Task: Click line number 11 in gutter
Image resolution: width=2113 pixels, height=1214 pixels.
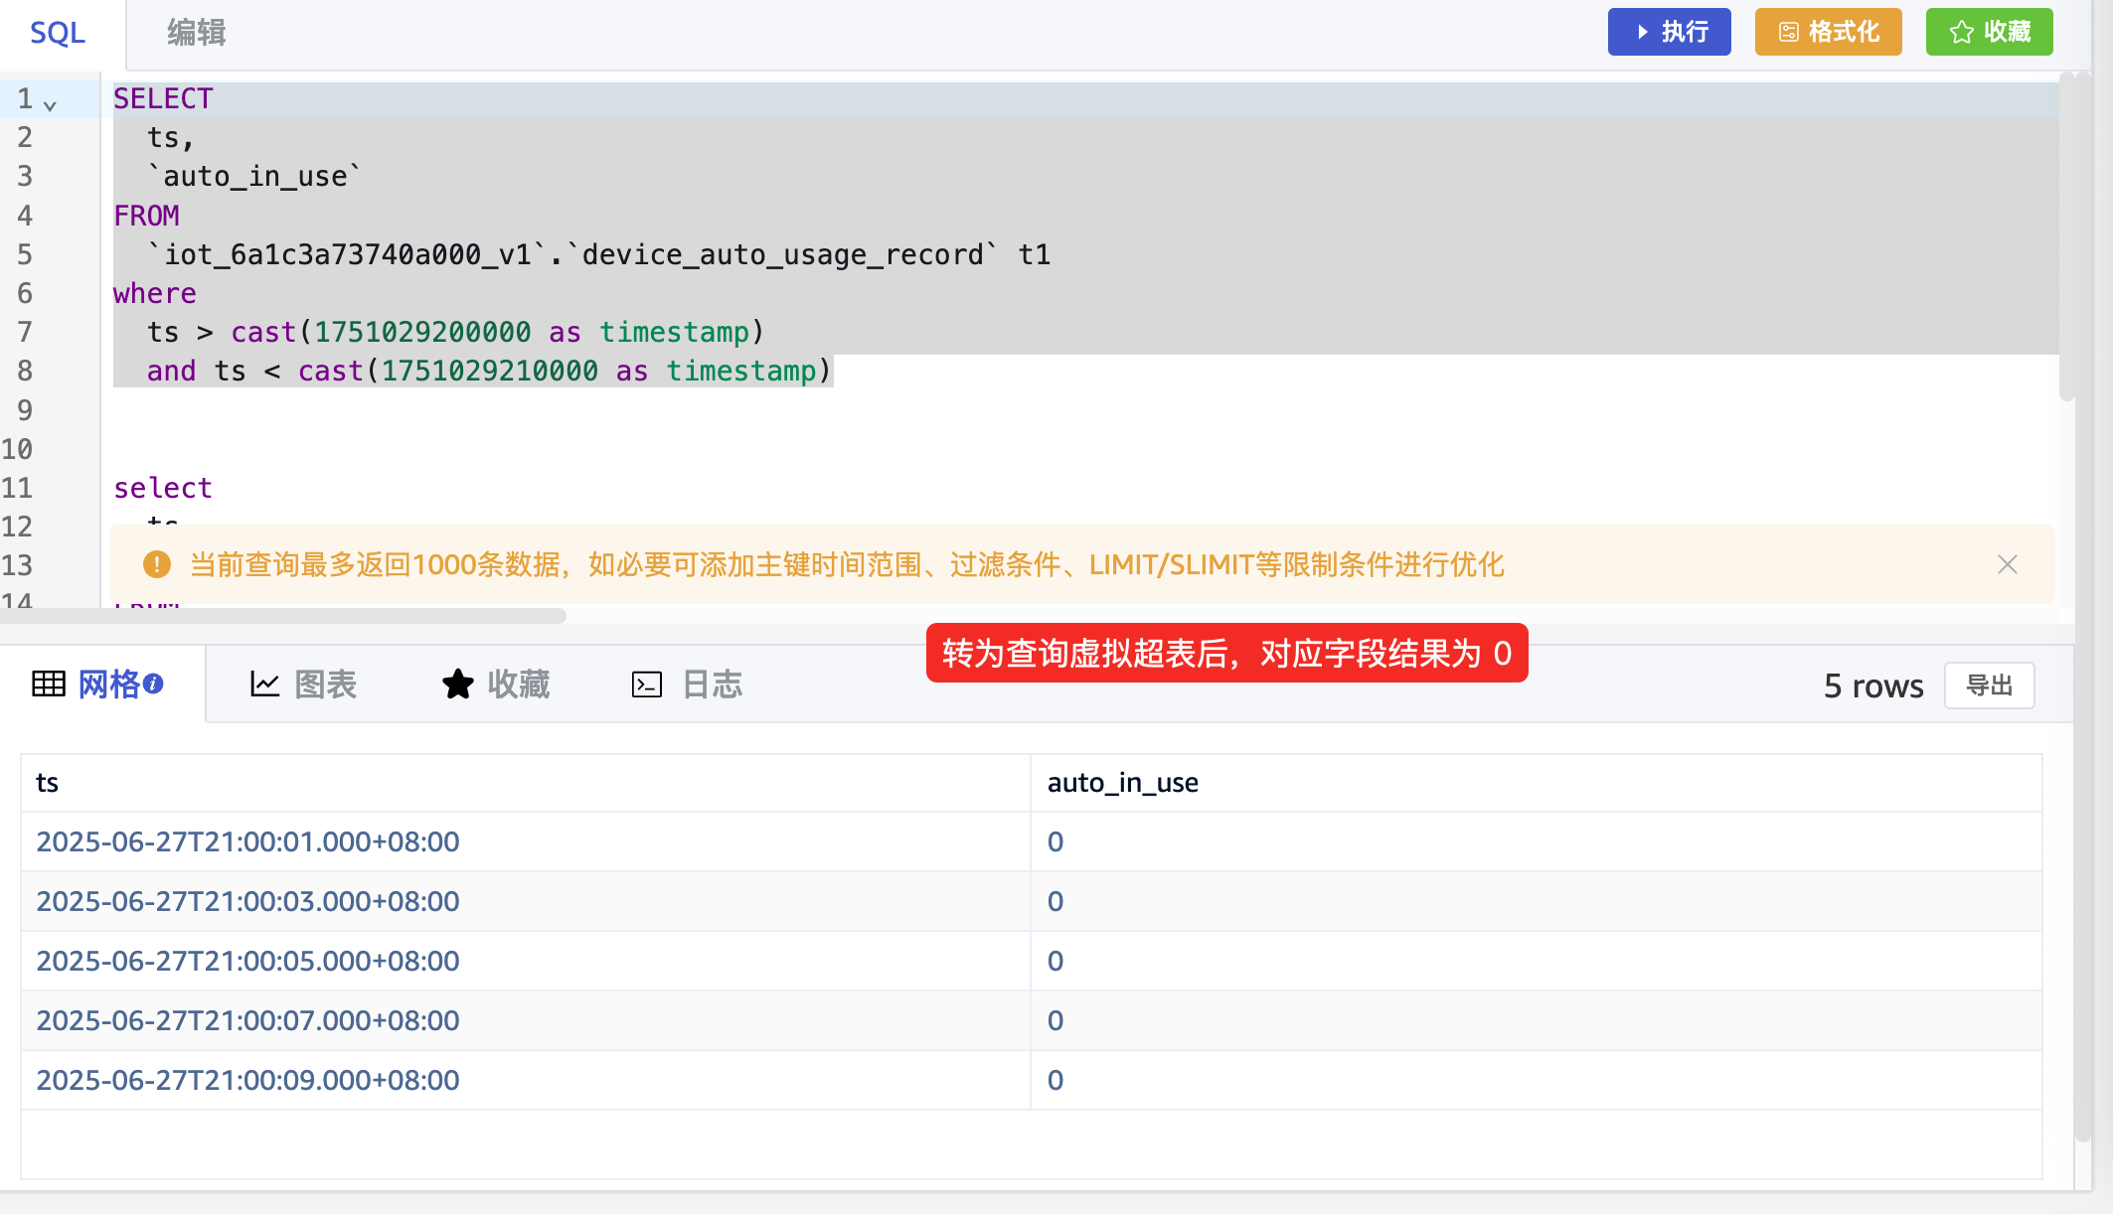Action: coord(18,488)
